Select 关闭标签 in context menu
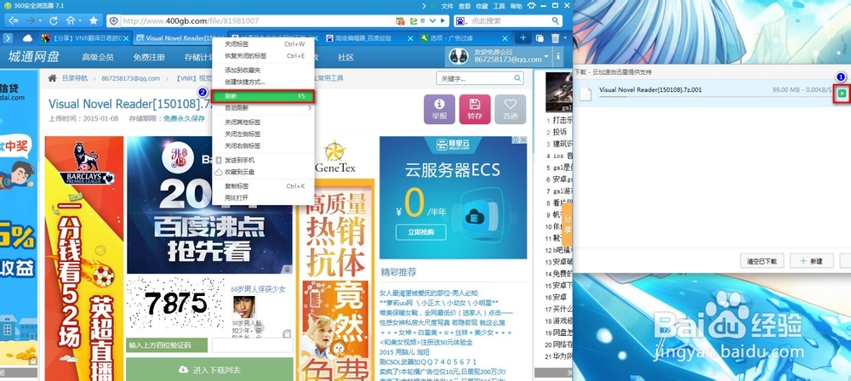 (263, 44)
